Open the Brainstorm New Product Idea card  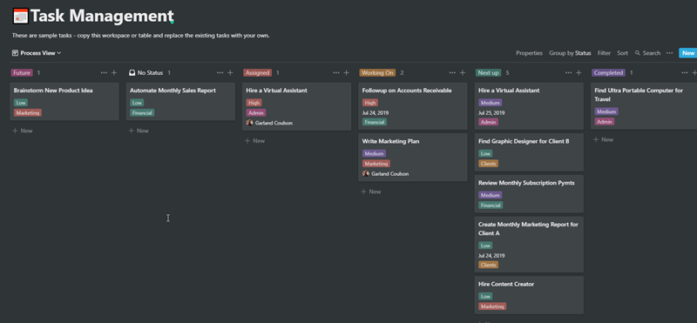pyautogui.click(x=64, y=101)
